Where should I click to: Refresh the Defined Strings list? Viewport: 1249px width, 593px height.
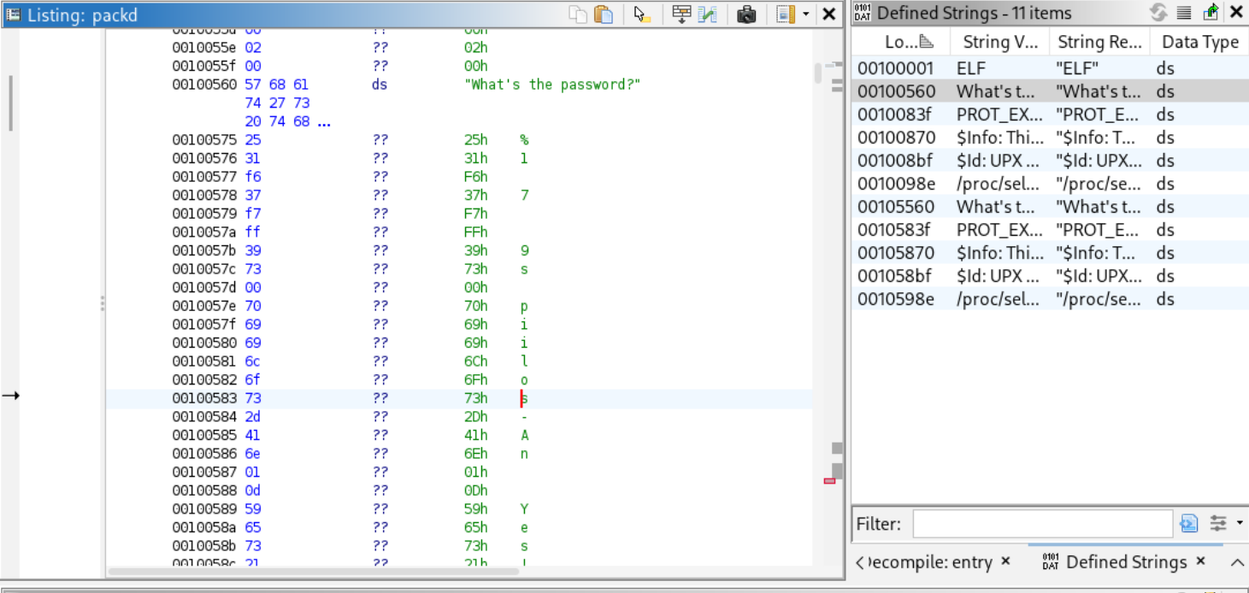coord(1158,13)
